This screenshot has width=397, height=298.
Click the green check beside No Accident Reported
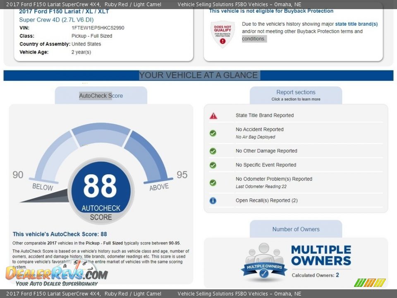click(213, 133)
